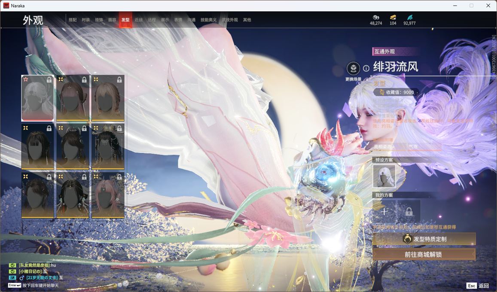Click the Esc 返回 back button
The width and height of the screenshot is (497, 292).
(478, 286)
